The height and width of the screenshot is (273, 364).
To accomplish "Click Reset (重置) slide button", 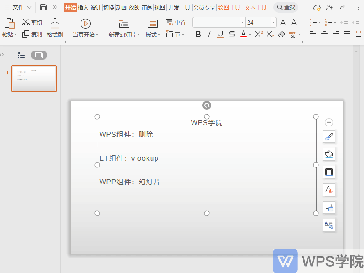I will 176,22.
